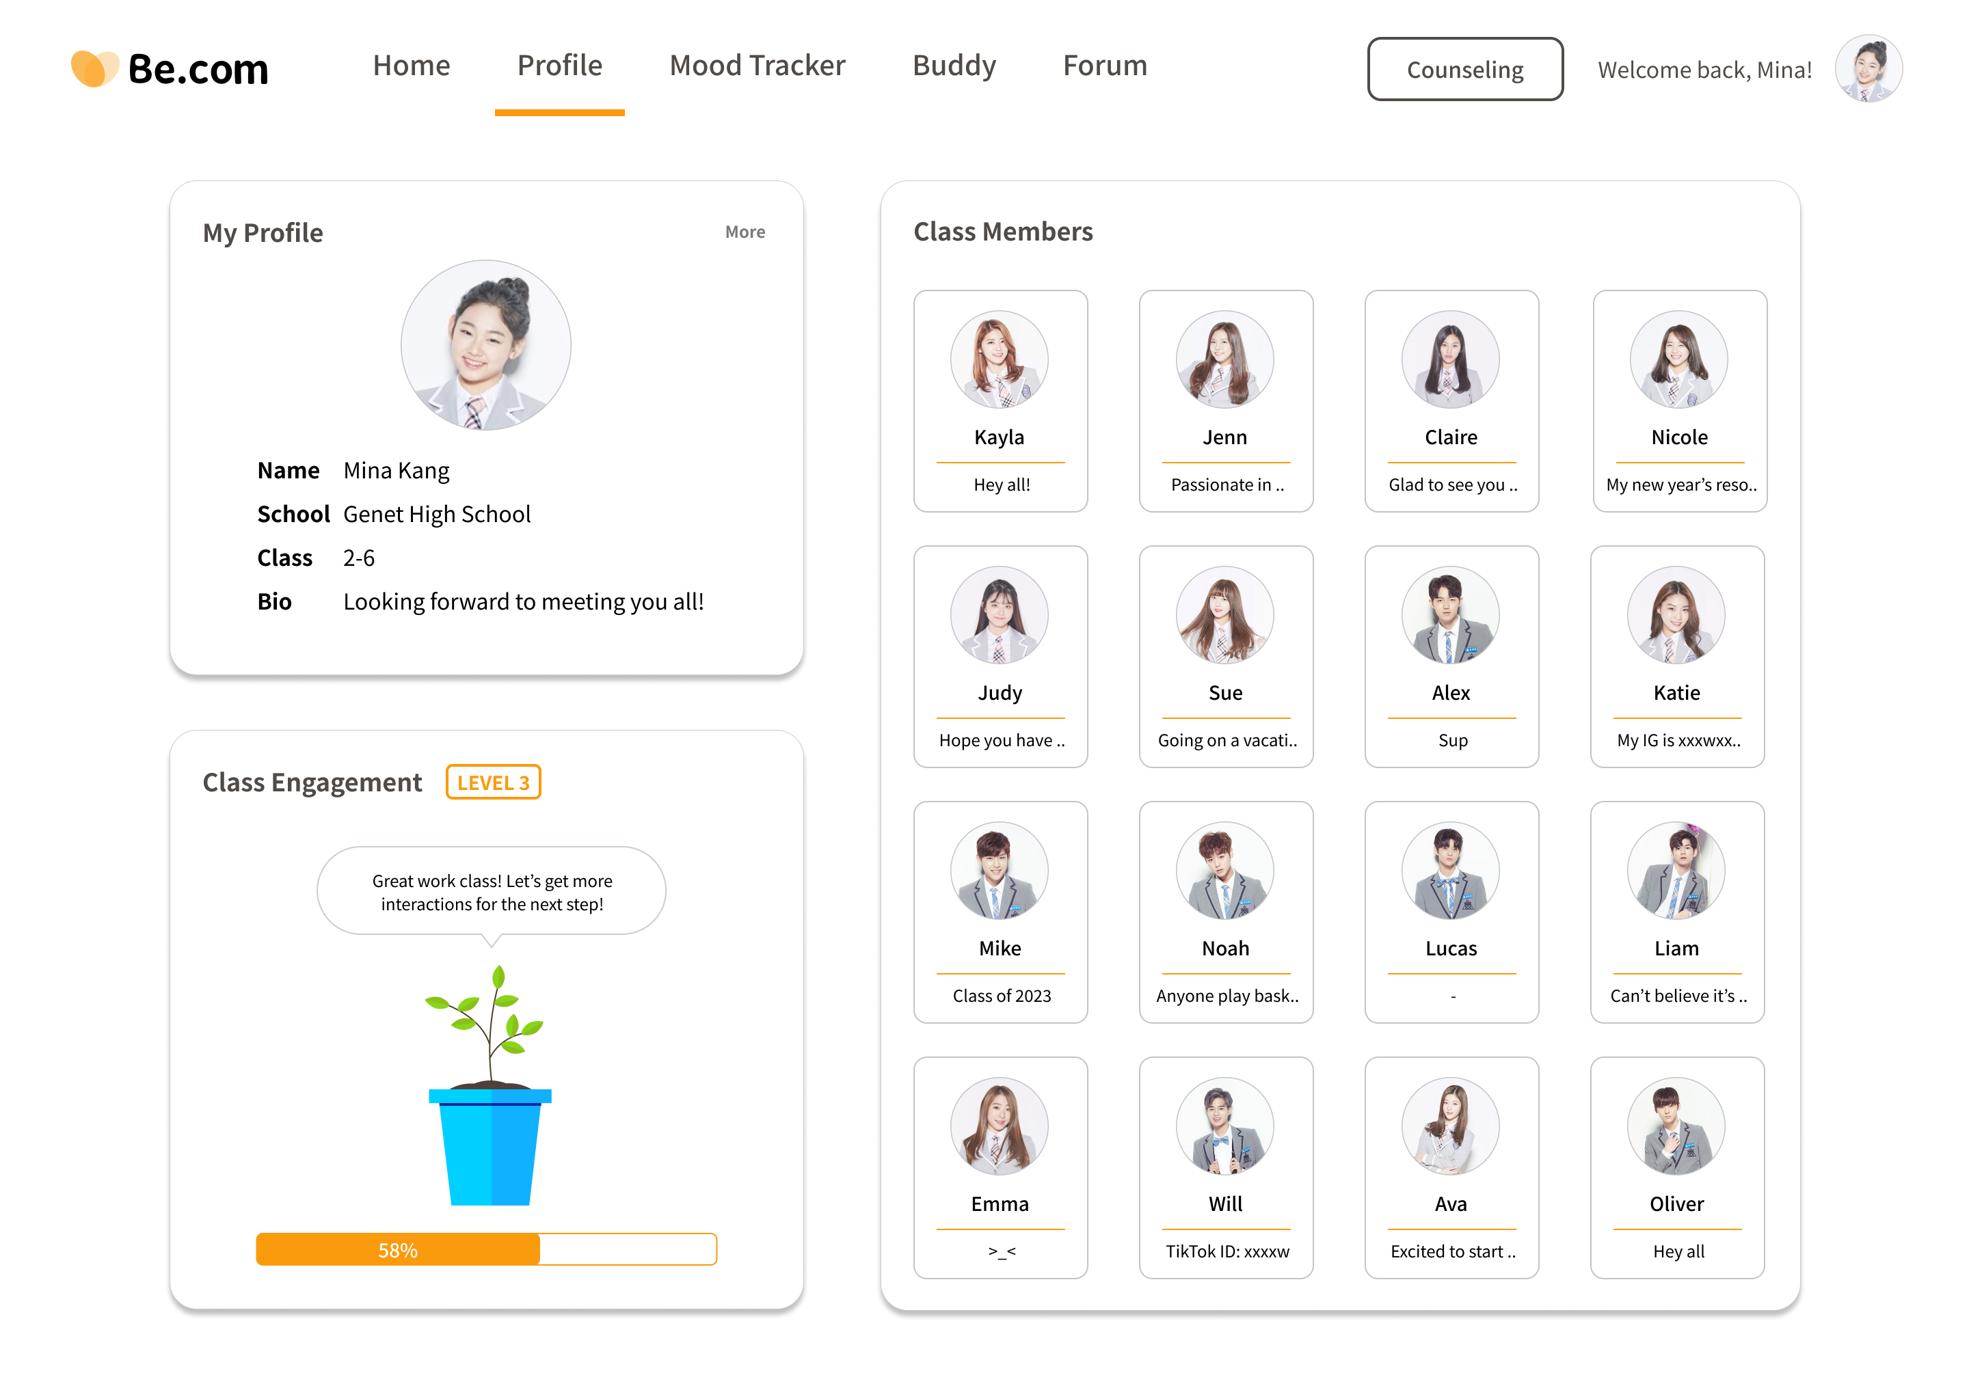Open Mina's avatar in the header

1868,68
